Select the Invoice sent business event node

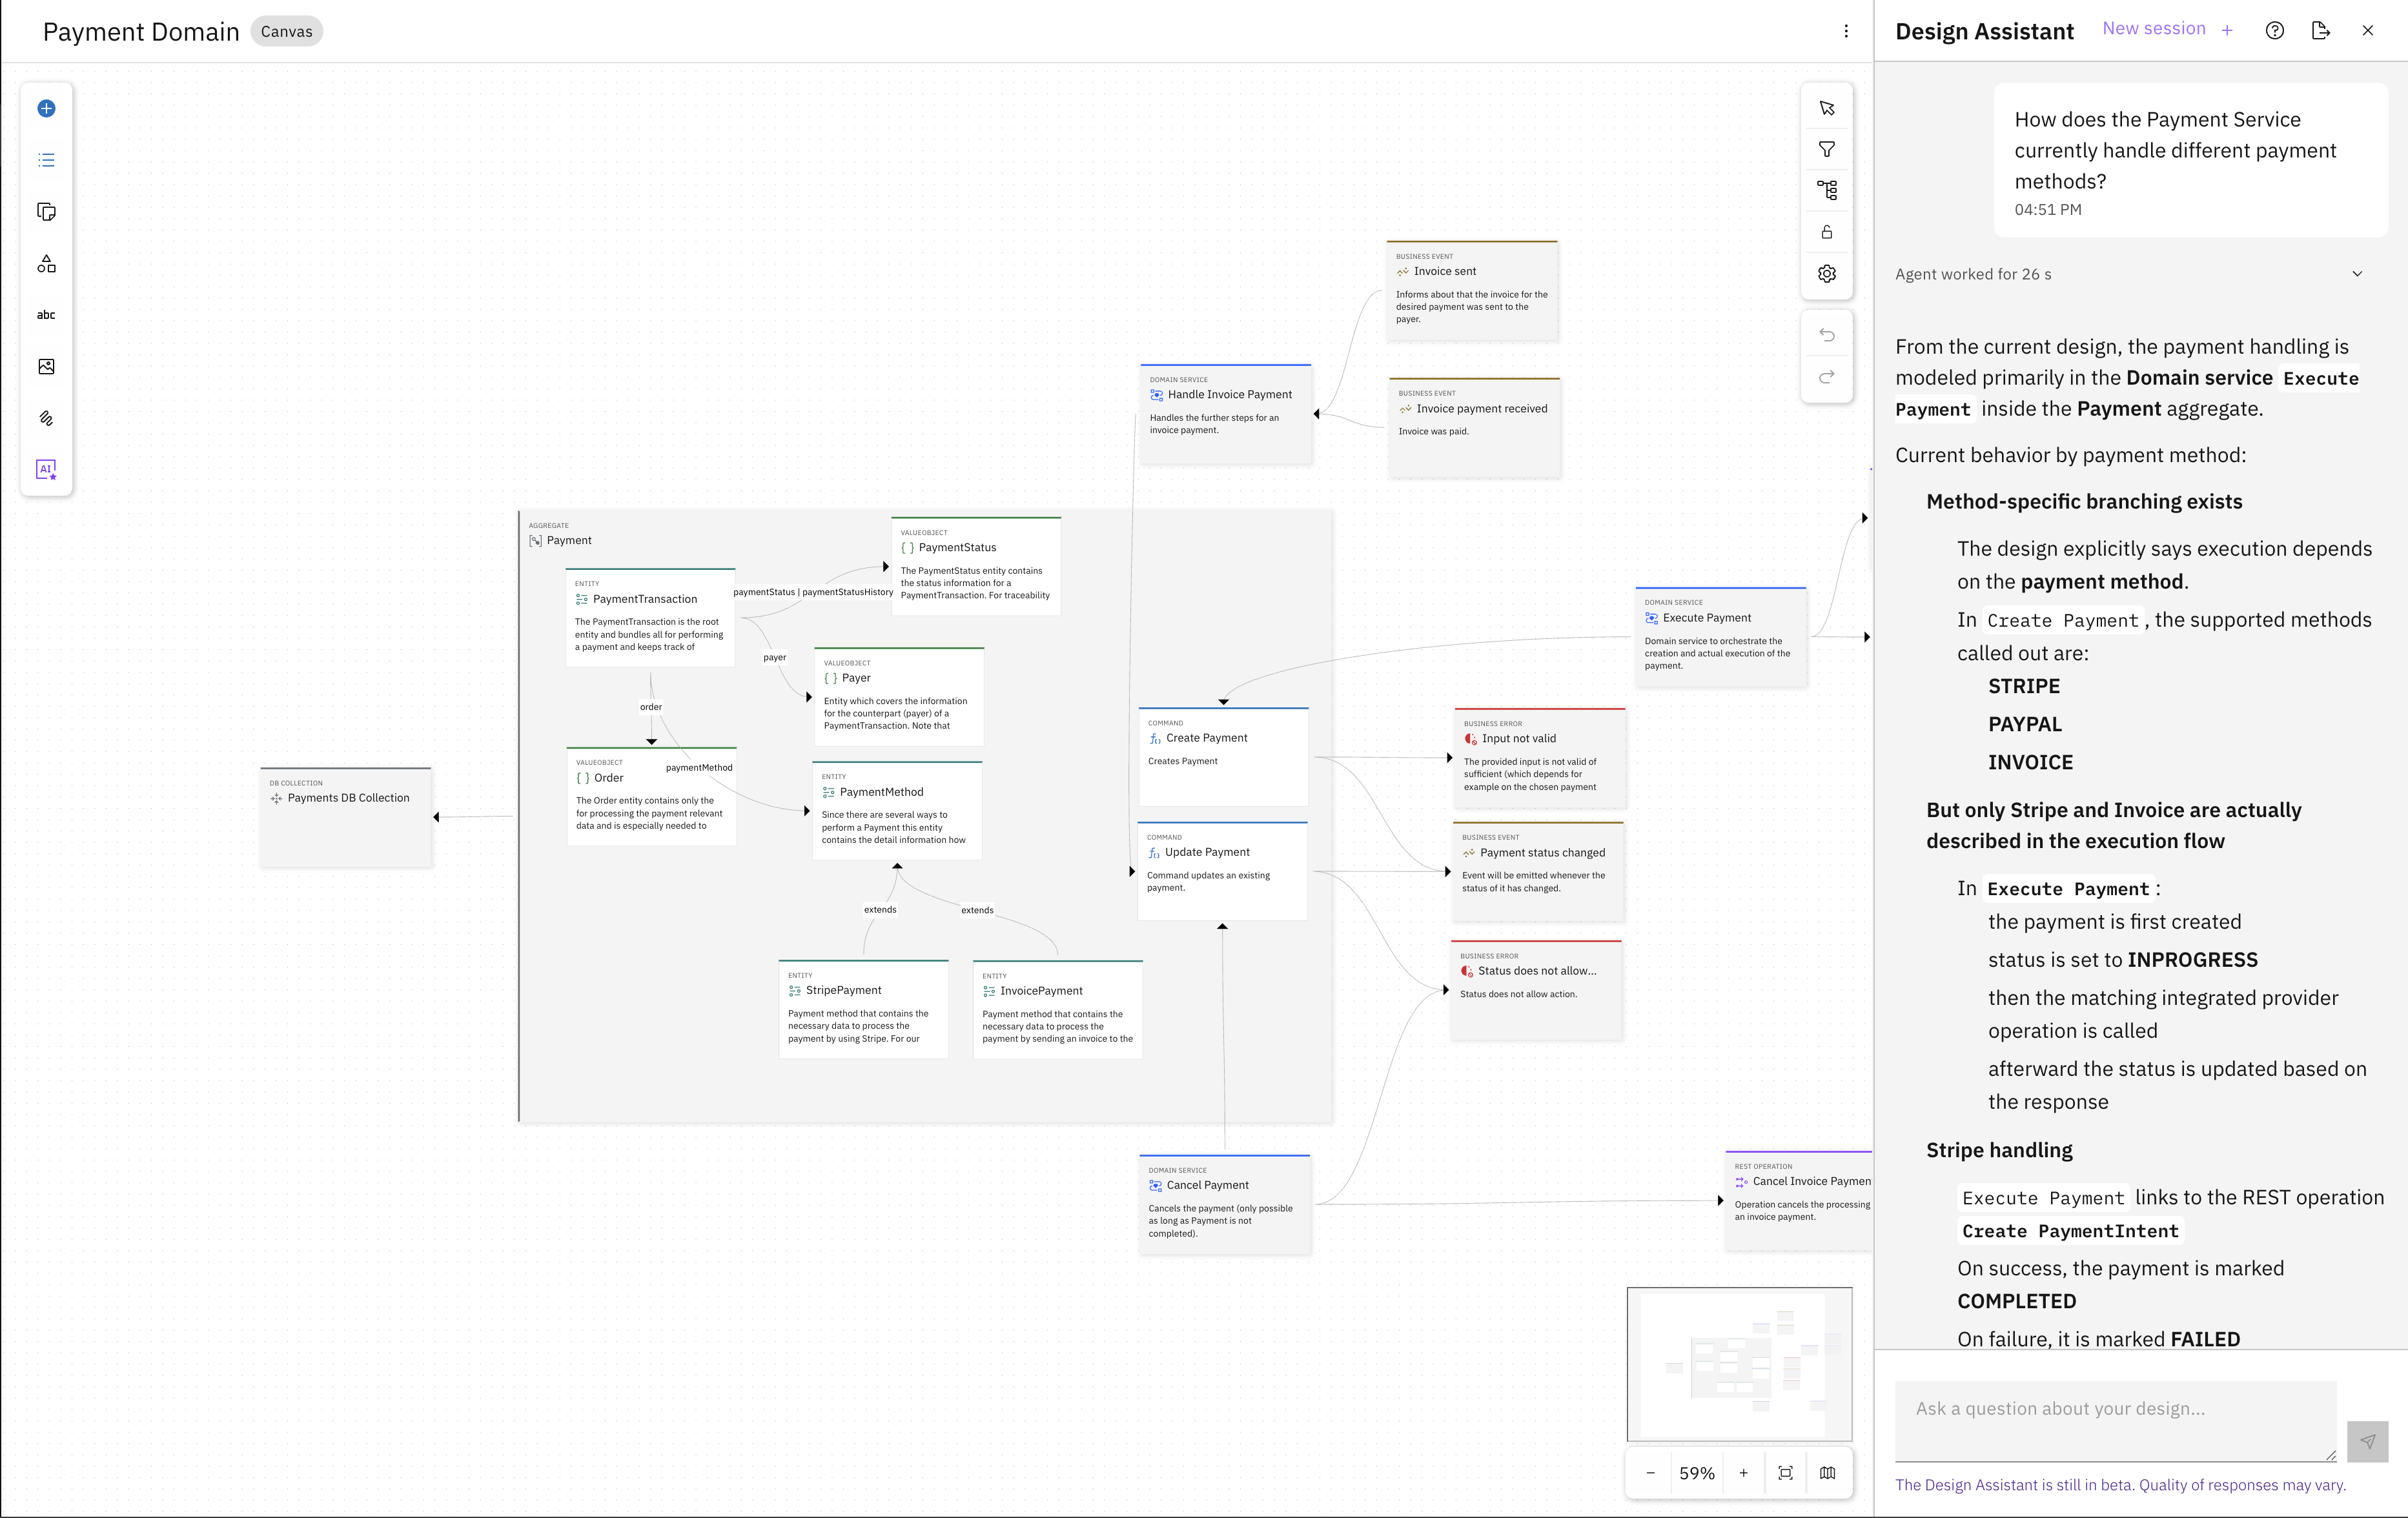[x=1472, y=290]
